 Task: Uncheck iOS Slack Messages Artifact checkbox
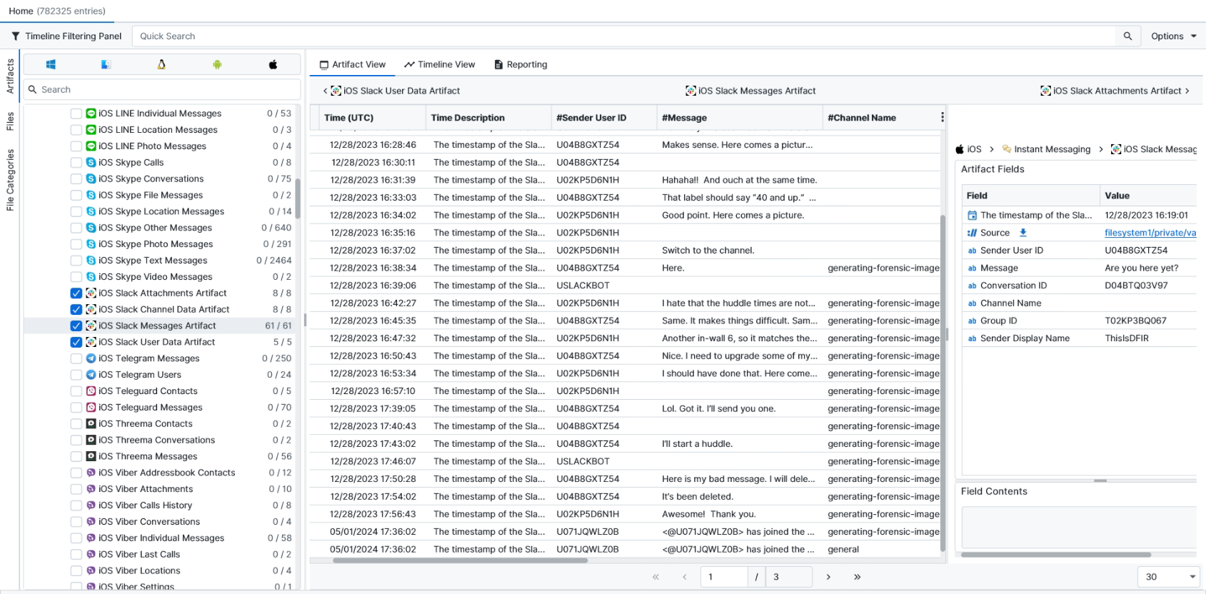click(x=76, y=326)
